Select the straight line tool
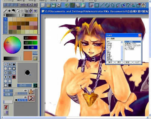 point(102,5)
